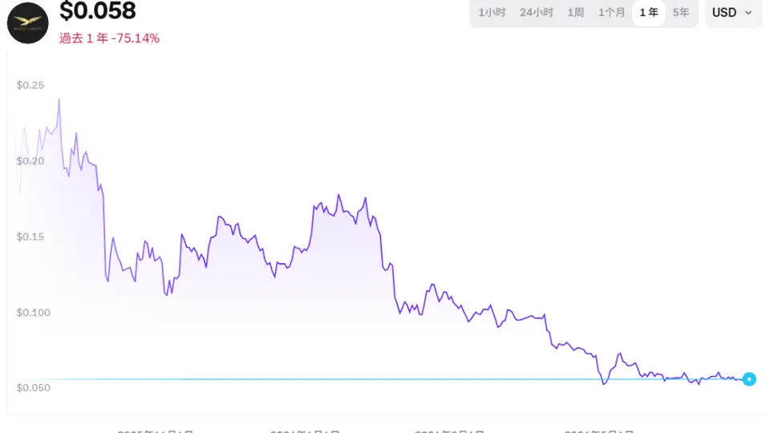The width and height of the screenshot is (770, 433).
Task: Click the $0.058 current price
Action: (x=98, y=10)
